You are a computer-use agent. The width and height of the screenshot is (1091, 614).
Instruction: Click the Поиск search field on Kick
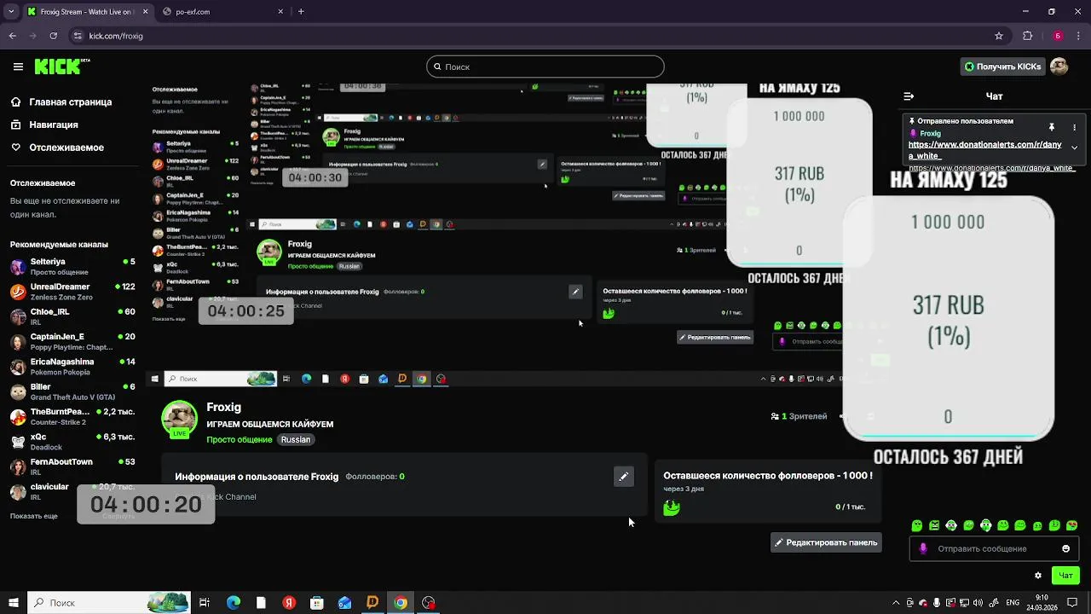(x=545, y=67)
